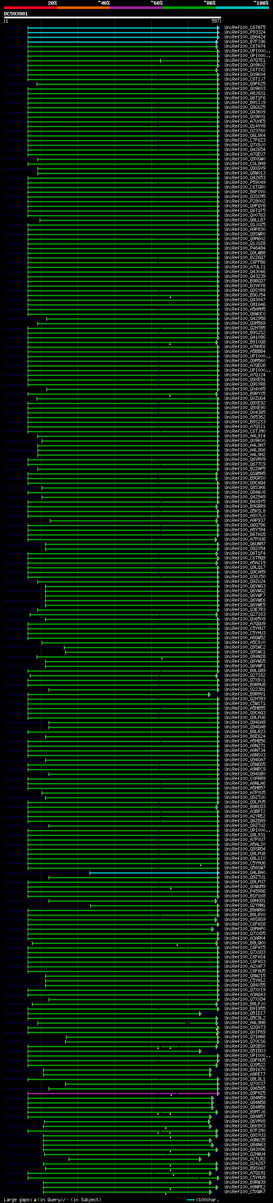Select hit label UniRef100_Q84X55
The image size is (273, 1203).
point(245,985)
